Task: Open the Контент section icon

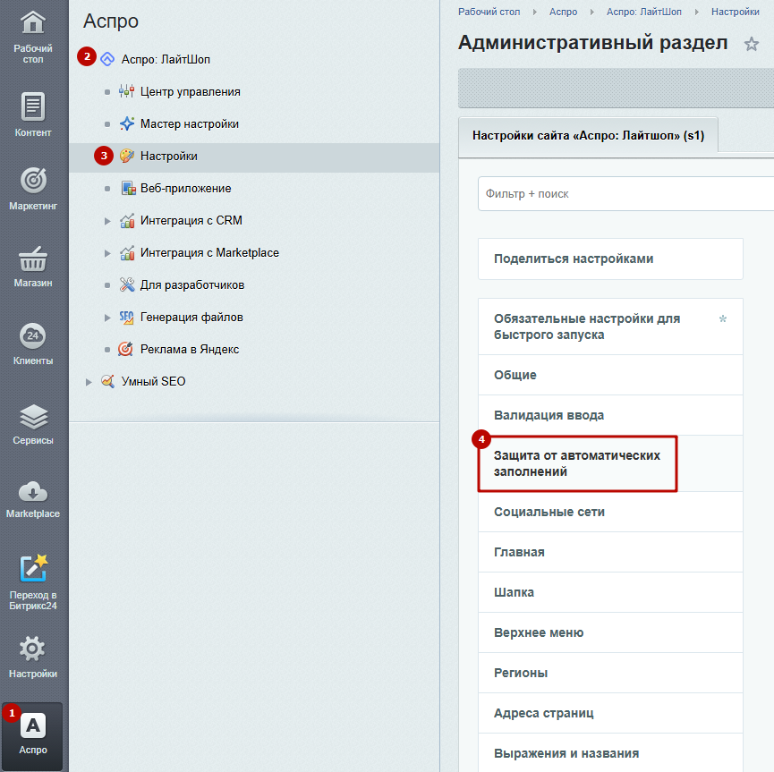Action: [33, 106]
